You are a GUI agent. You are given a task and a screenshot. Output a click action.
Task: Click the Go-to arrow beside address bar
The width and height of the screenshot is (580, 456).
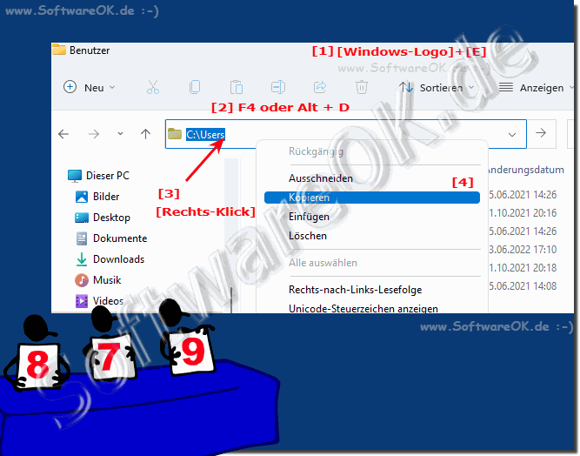click(x=541, y=133)
